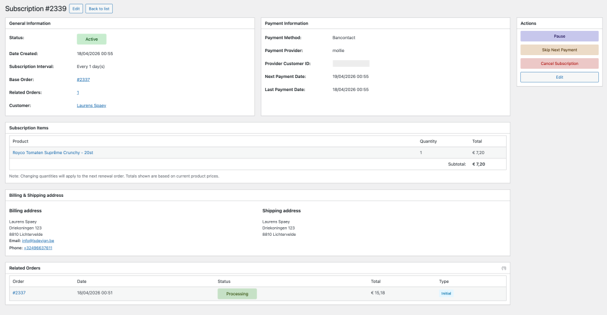
Task: Open base order #2337 link
Action: coord(83,79)
